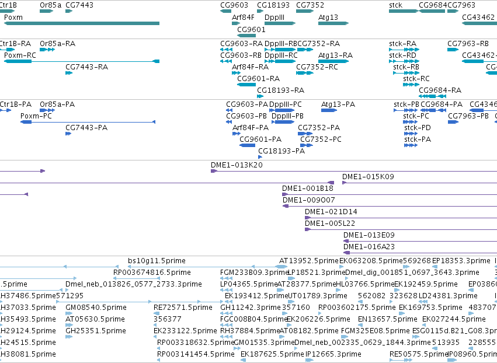The height and width of the screenshot is (363, 497).
Task: Select the DME1-021D14 BAC label
Action: pos(331,212)
